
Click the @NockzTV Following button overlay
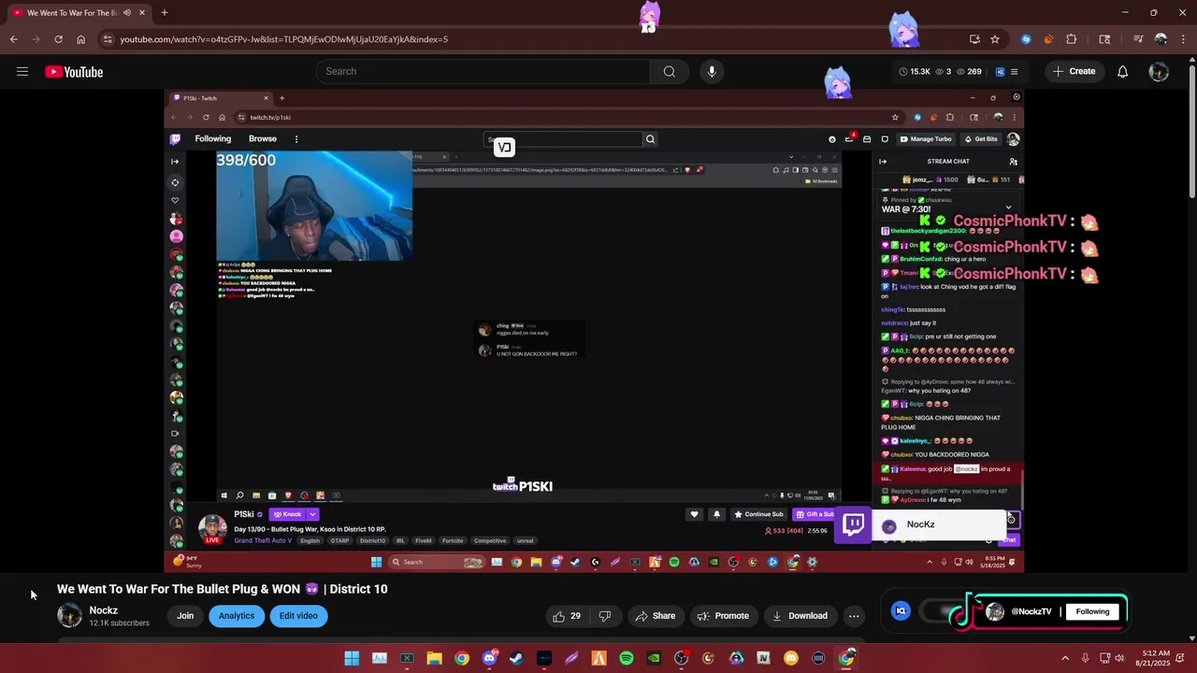(x=1092, y=611)
